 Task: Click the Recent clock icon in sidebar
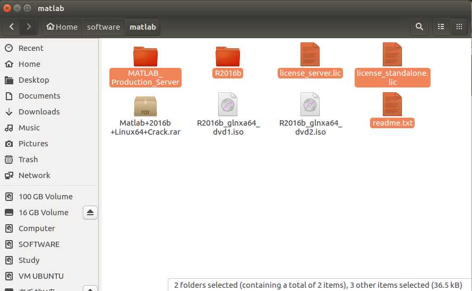9,48
